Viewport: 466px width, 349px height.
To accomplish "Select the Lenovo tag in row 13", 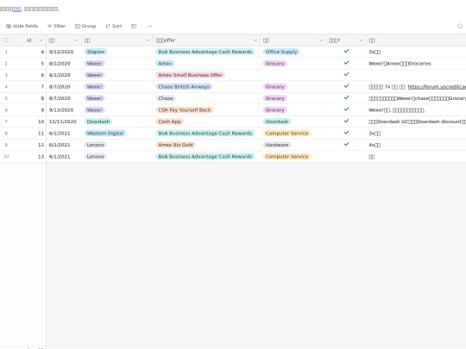I will (x=96, y=156).
